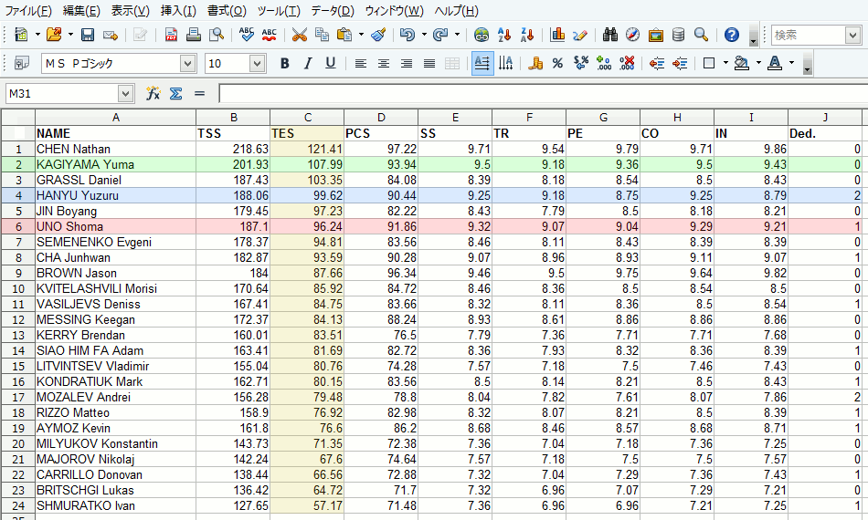Insert a hyperlink with globe icon

coord(482,35)
